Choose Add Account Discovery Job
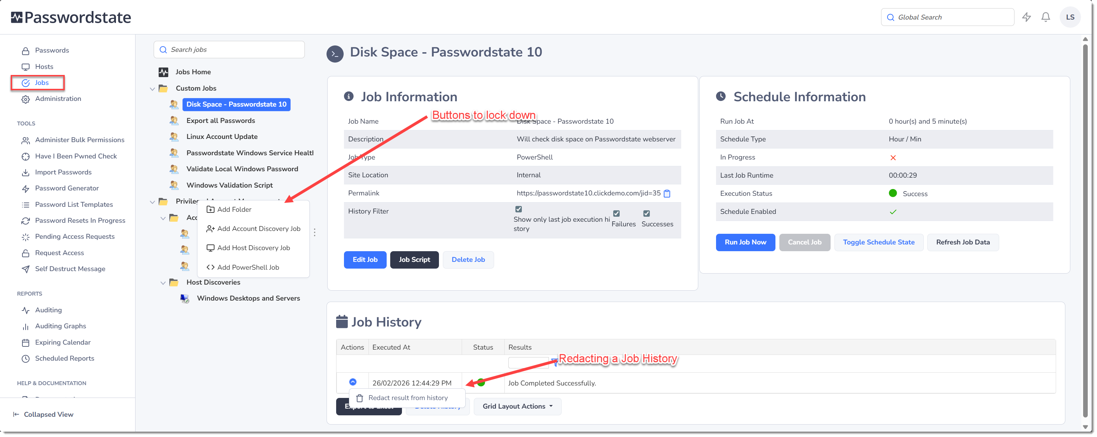Screen dimensions: 1097x437 tap(253, 229)
